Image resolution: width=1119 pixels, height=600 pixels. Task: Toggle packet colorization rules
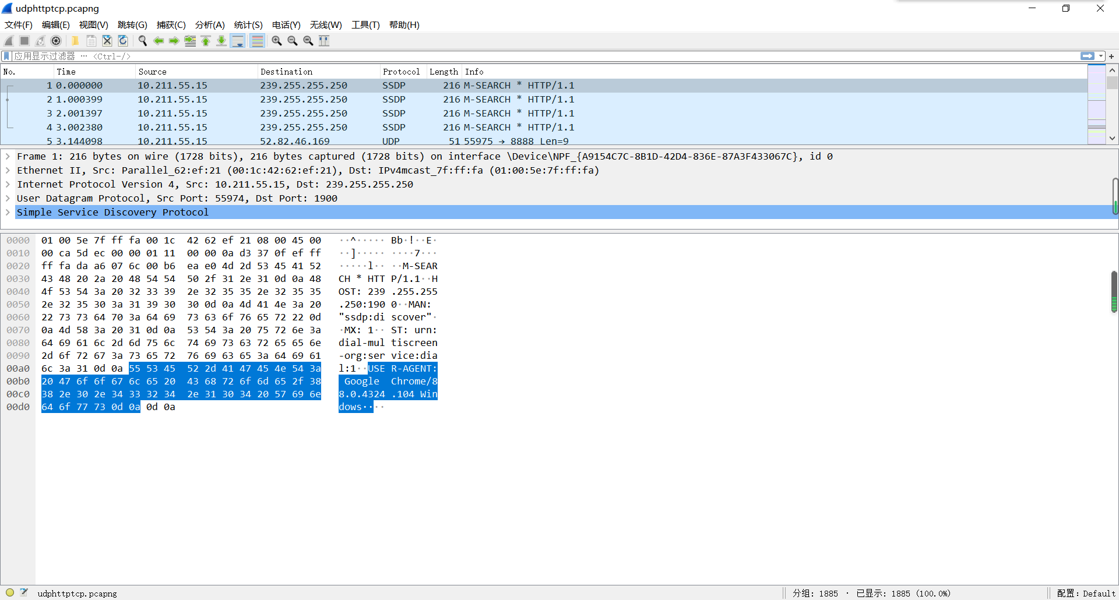coord(257,41)
